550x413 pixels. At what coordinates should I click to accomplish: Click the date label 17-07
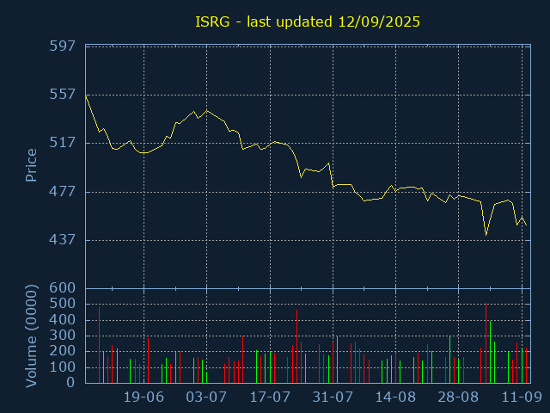coord(270,398)
